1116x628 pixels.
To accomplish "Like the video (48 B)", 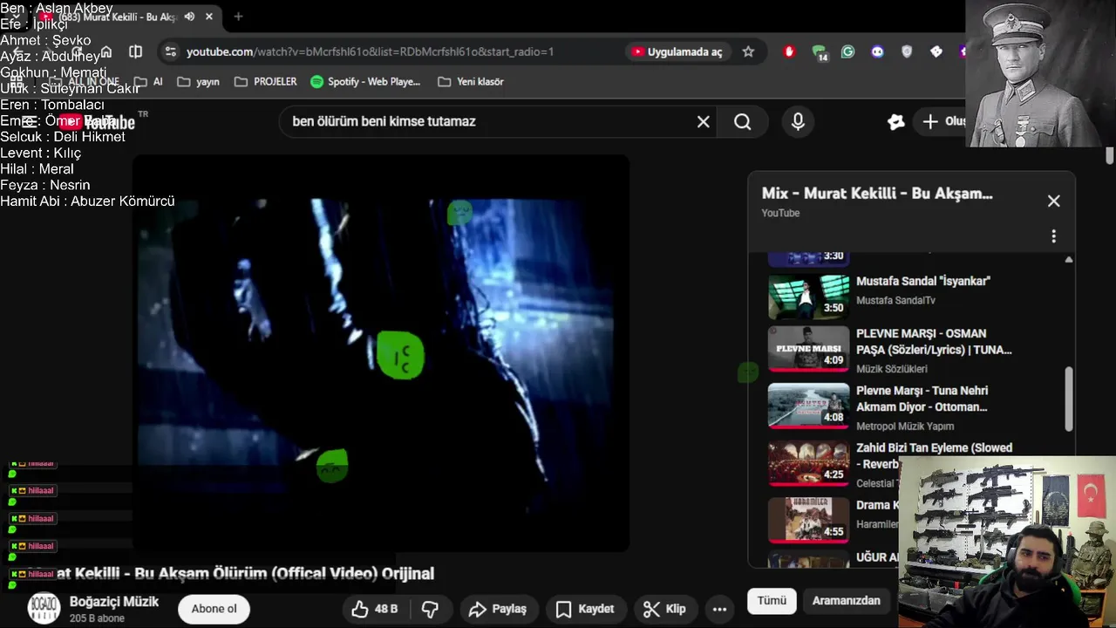I will (375, 609).
